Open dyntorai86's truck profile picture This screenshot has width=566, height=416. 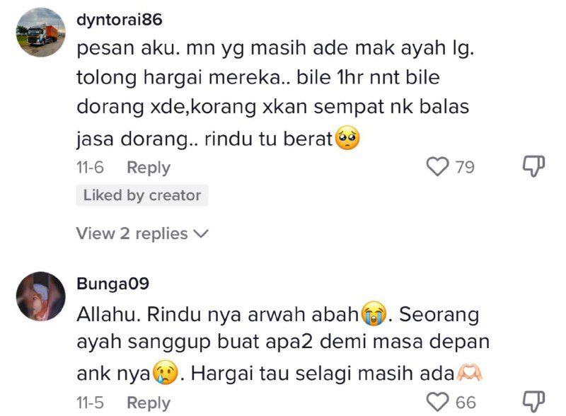(41, 32)
